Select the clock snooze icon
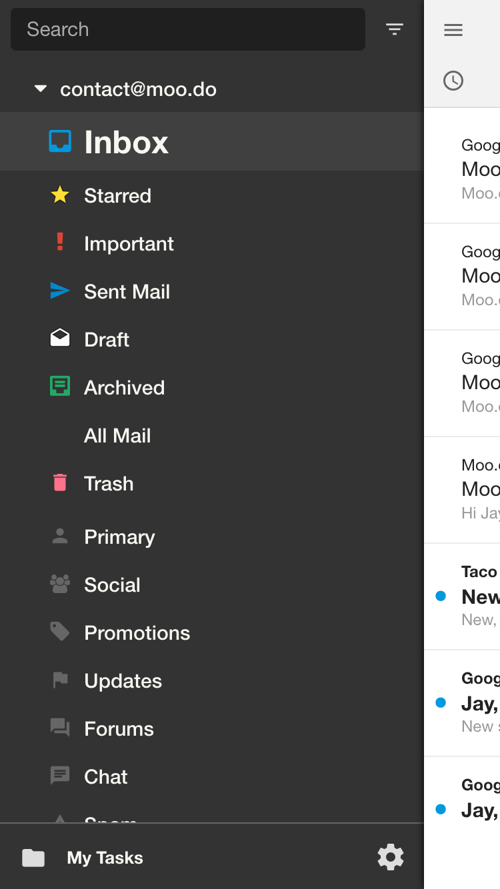This screenshot has width=500, height=889. pyautogui.click(x=453, y=81)
